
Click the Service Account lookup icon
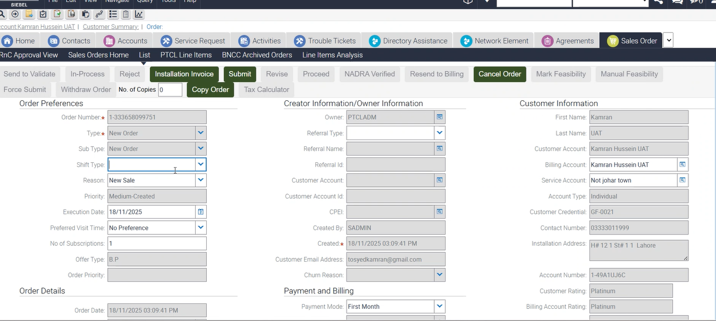point(683,180)
